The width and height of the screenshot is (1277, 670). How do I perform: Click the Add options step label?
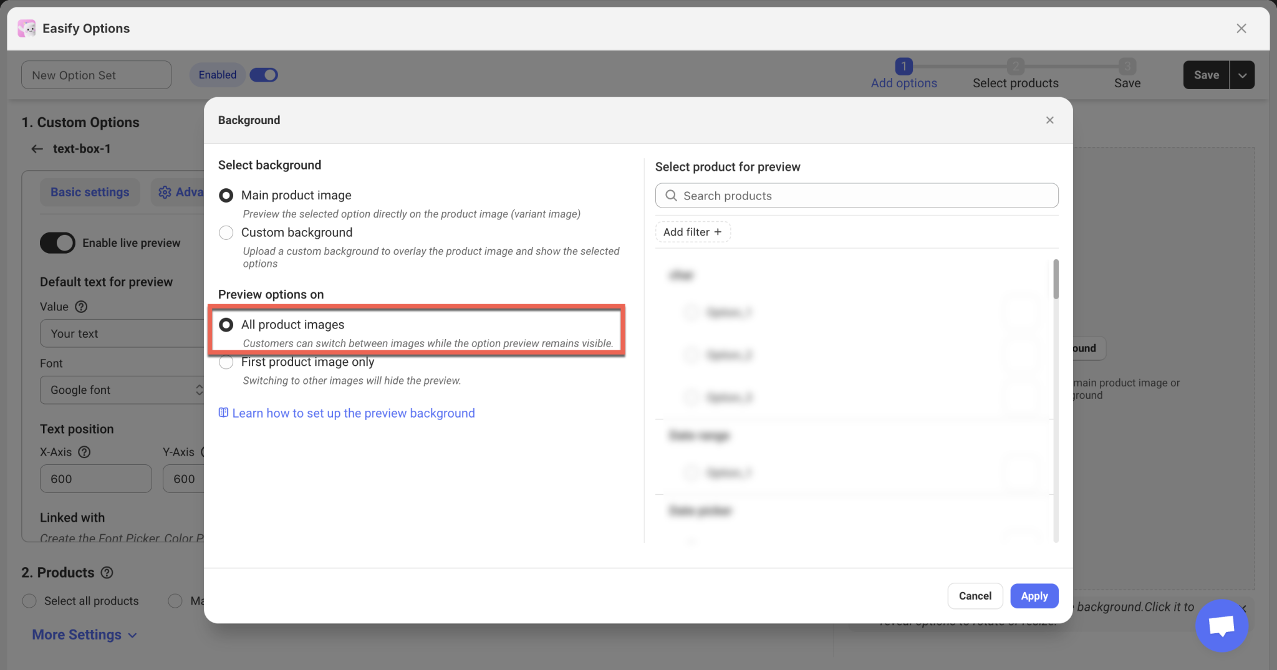tap(904, 83)
